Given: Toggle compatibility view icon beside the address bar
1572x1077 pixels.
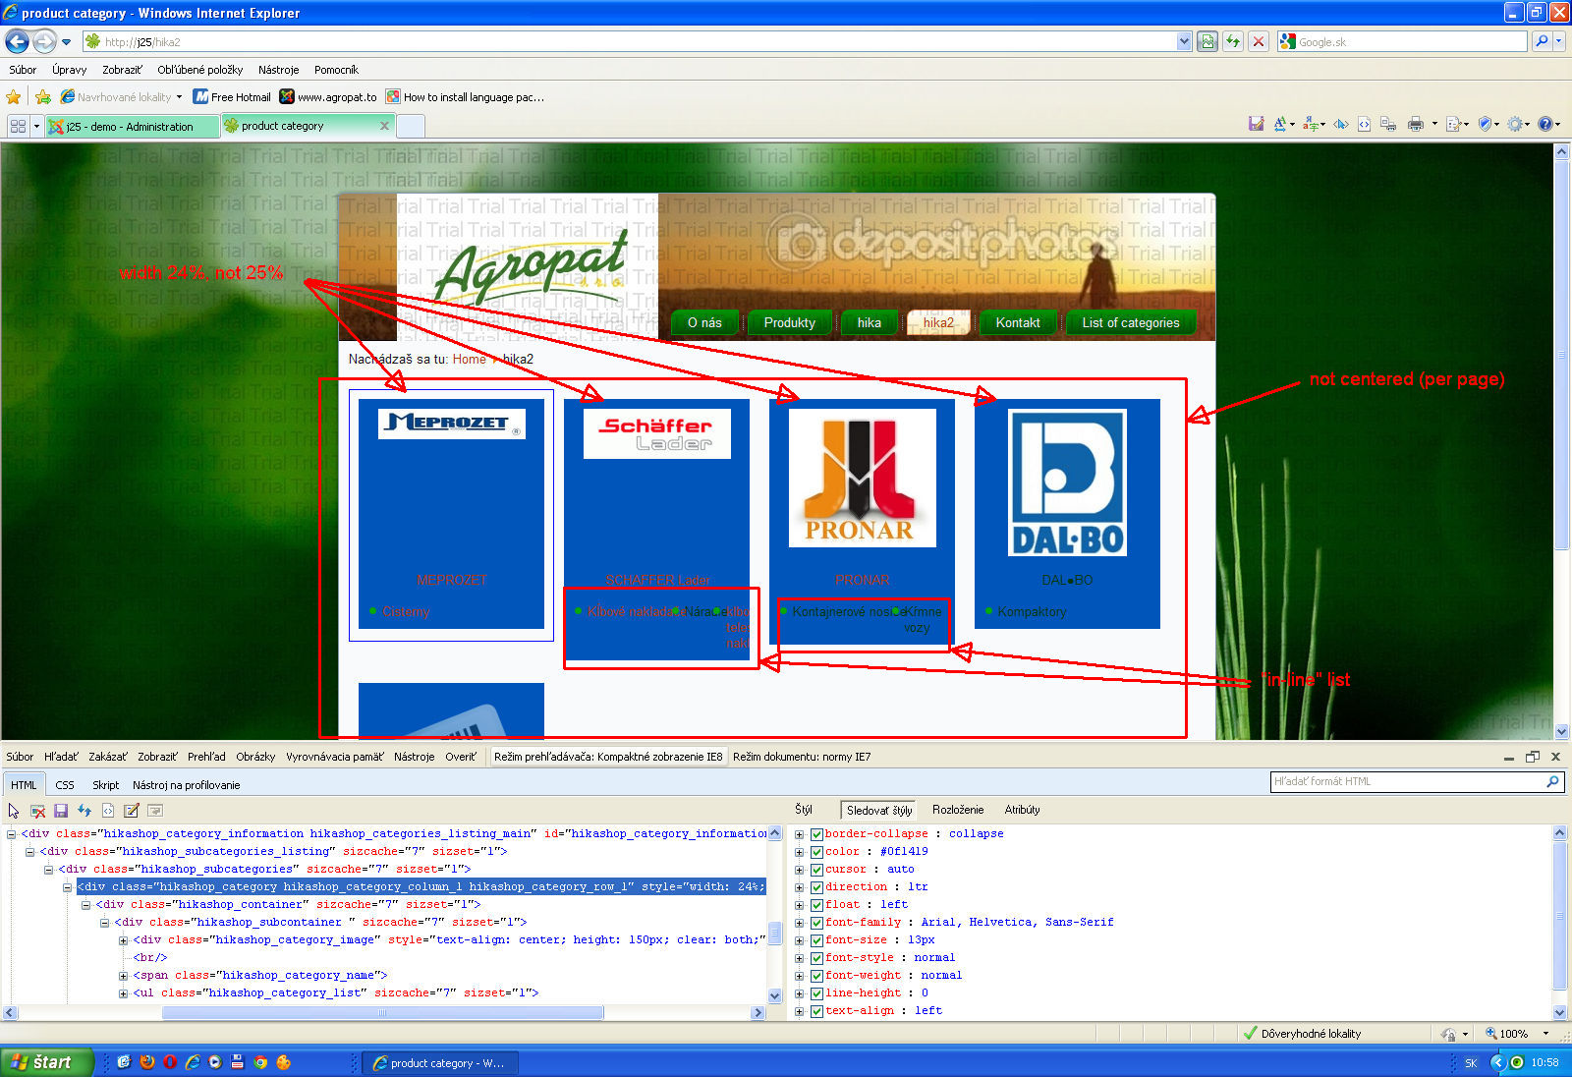Looking at the screenshot, I should click(x=1207, y=41).
